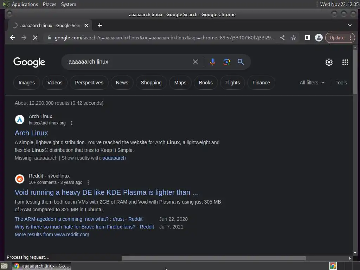
Task: Open the search Tools option
Action: [x=341, y=83]
